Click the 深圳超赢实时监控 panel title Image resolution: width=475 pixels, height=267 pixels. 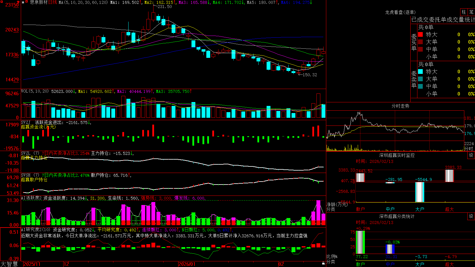click(397, 155)
